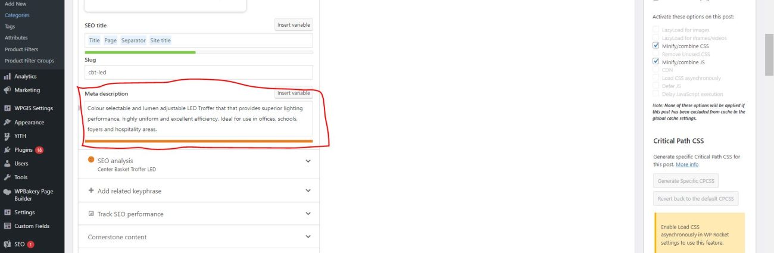
Task: Expand the Add related keyphrase section
Action: (308, 190)
